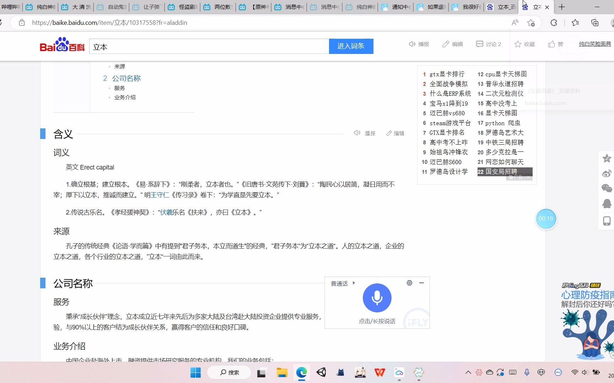Open WPS Office on taskbar
This screenshot has height=383, width=614.
click(379, 372)
